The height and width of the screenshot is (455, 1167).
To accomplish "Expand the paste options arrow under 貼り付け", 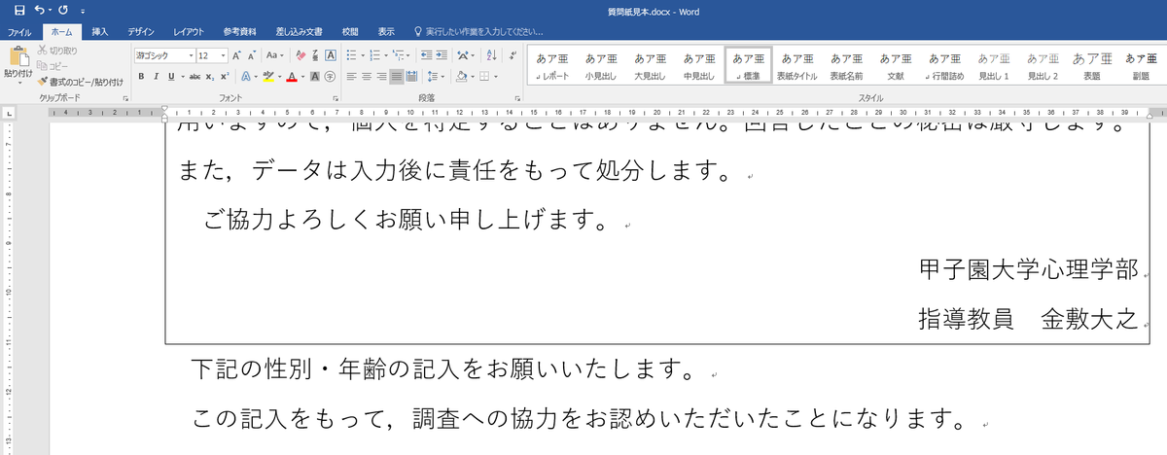I will [18, 82].
